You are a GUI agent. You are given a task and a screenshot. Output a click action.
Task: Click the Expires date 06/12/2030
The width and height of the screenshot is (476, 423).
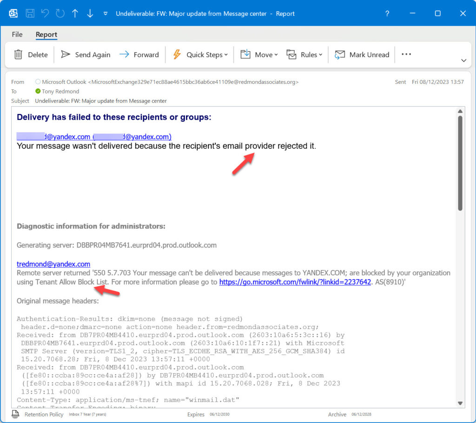point(219,414)
